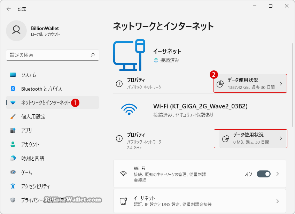This screenshot has height=214, width=295.
Task: Maximize the settings window
Action: (271, 6)
